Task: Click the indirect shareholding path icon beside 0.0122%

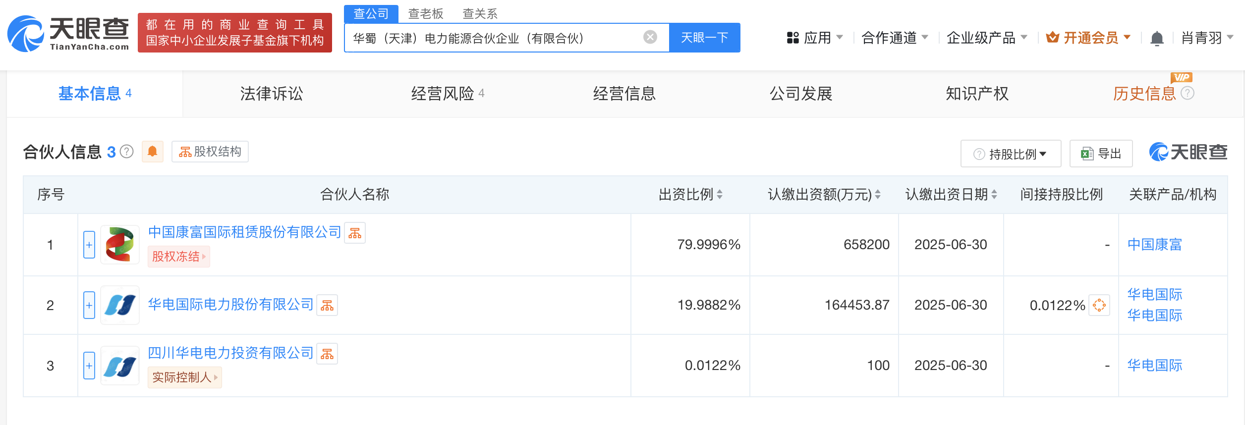Action: pos(1099,305)
